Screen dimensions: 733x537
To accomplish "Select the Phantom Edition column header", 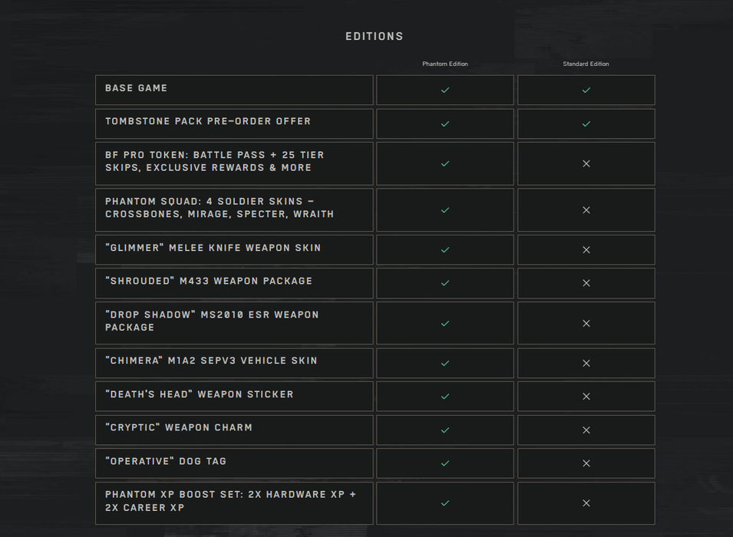I will (445, 64).
